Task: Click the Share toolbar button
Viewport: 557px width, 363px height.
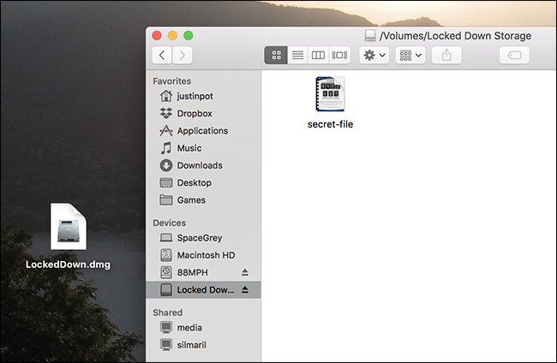Action: [446, 55]
